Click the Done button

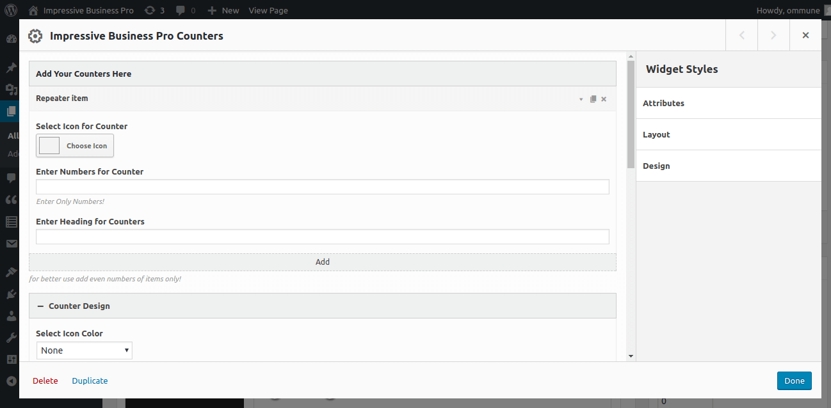tap(795, 381)
